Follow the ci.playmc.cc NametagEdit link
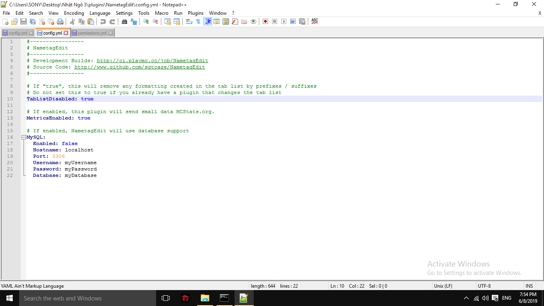544x306 pixels. 152,61
